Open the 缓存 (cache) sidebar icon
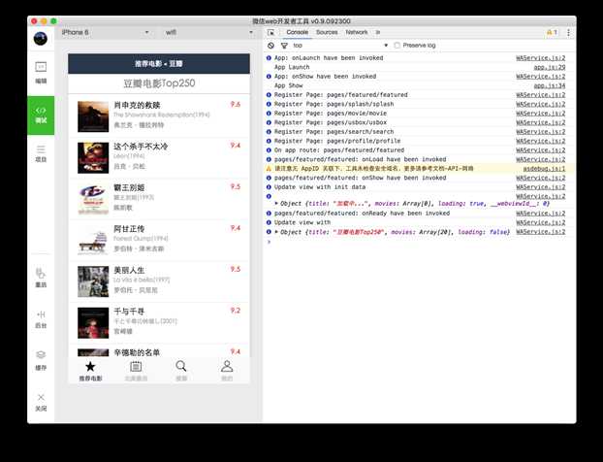This screenshot has height=462, width=603. pos(41,360)
